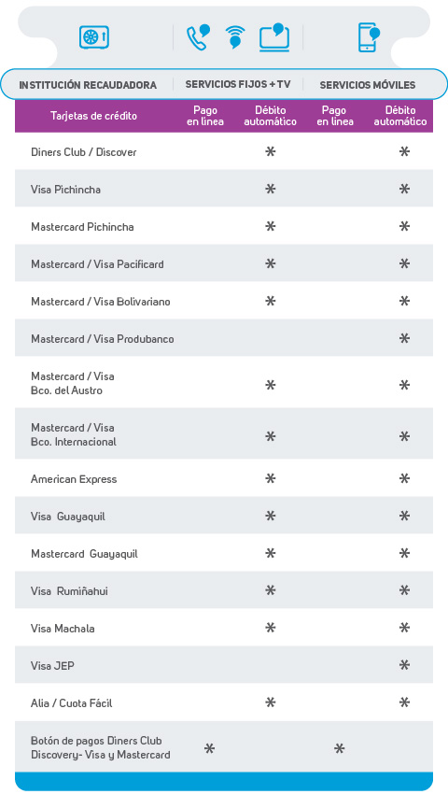Click Visa JEP mobile débito automático asterisk
Image resolution: width=448 pixels, height=794 pixels.
tap(404, 665)
